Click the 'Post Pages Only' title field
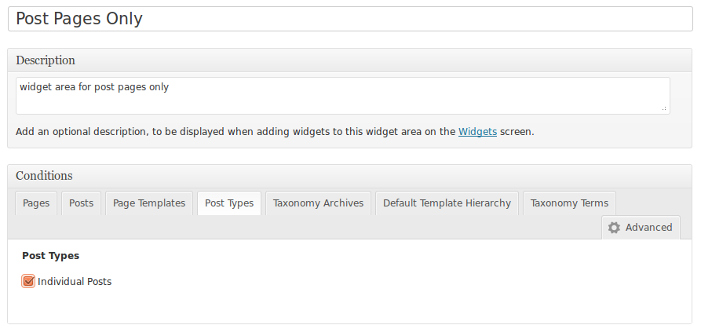The height and width of the screenshot is (336, 701). pyautogui.click(x=350, y=19)
